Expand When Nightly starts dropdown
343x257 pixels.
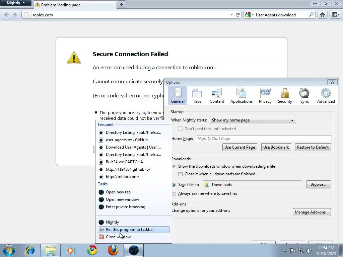tap(253, 120)
